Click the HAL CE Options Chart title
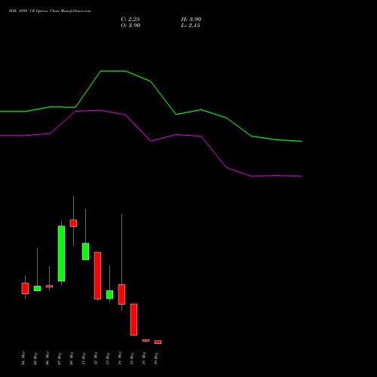This screenshot has height=377, width=377. (50, 11)
